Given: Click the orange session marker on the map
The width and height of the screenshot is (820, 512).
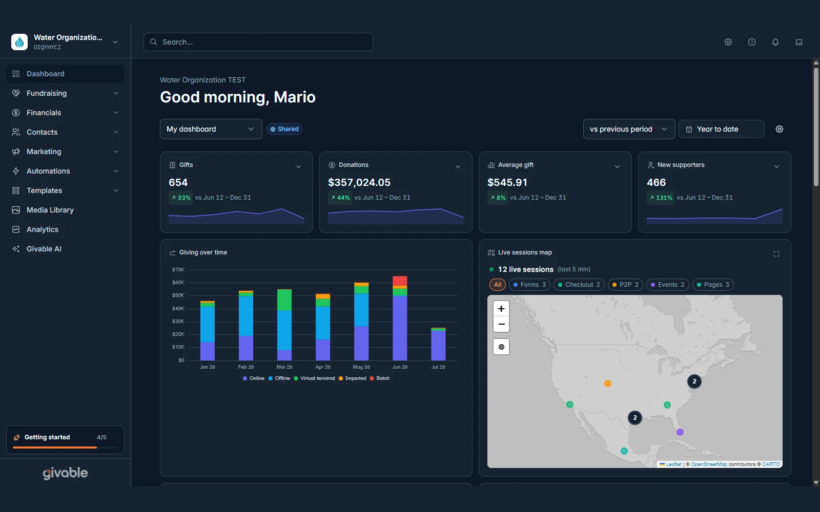Looking at the screenshot, I should [607, 383].
